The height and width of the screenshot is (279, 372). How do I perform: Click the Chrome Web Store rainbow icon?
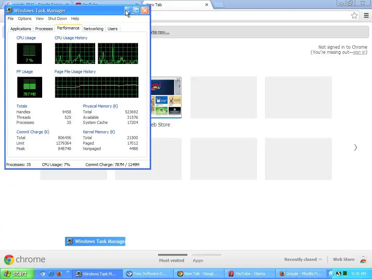click(363, 260)
